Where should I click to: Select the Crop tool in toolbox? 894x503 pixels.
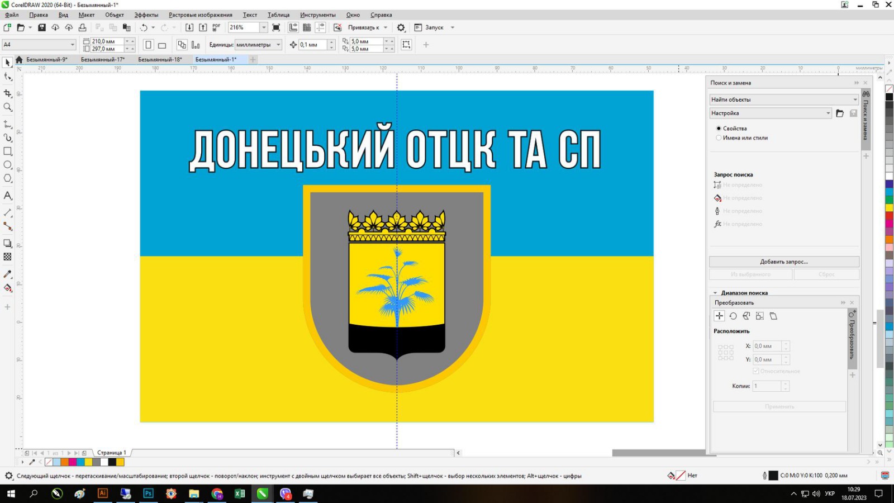[8, 93]
